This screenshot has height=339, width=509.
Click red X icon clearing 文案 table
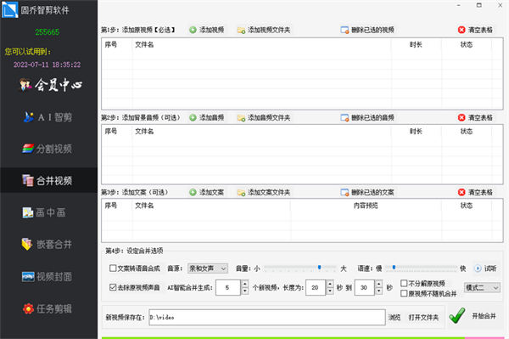(461, 192)
